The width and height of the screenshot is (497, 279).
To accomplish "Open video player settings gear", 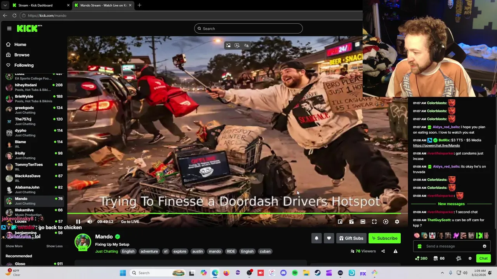I will tap(397, 222).
